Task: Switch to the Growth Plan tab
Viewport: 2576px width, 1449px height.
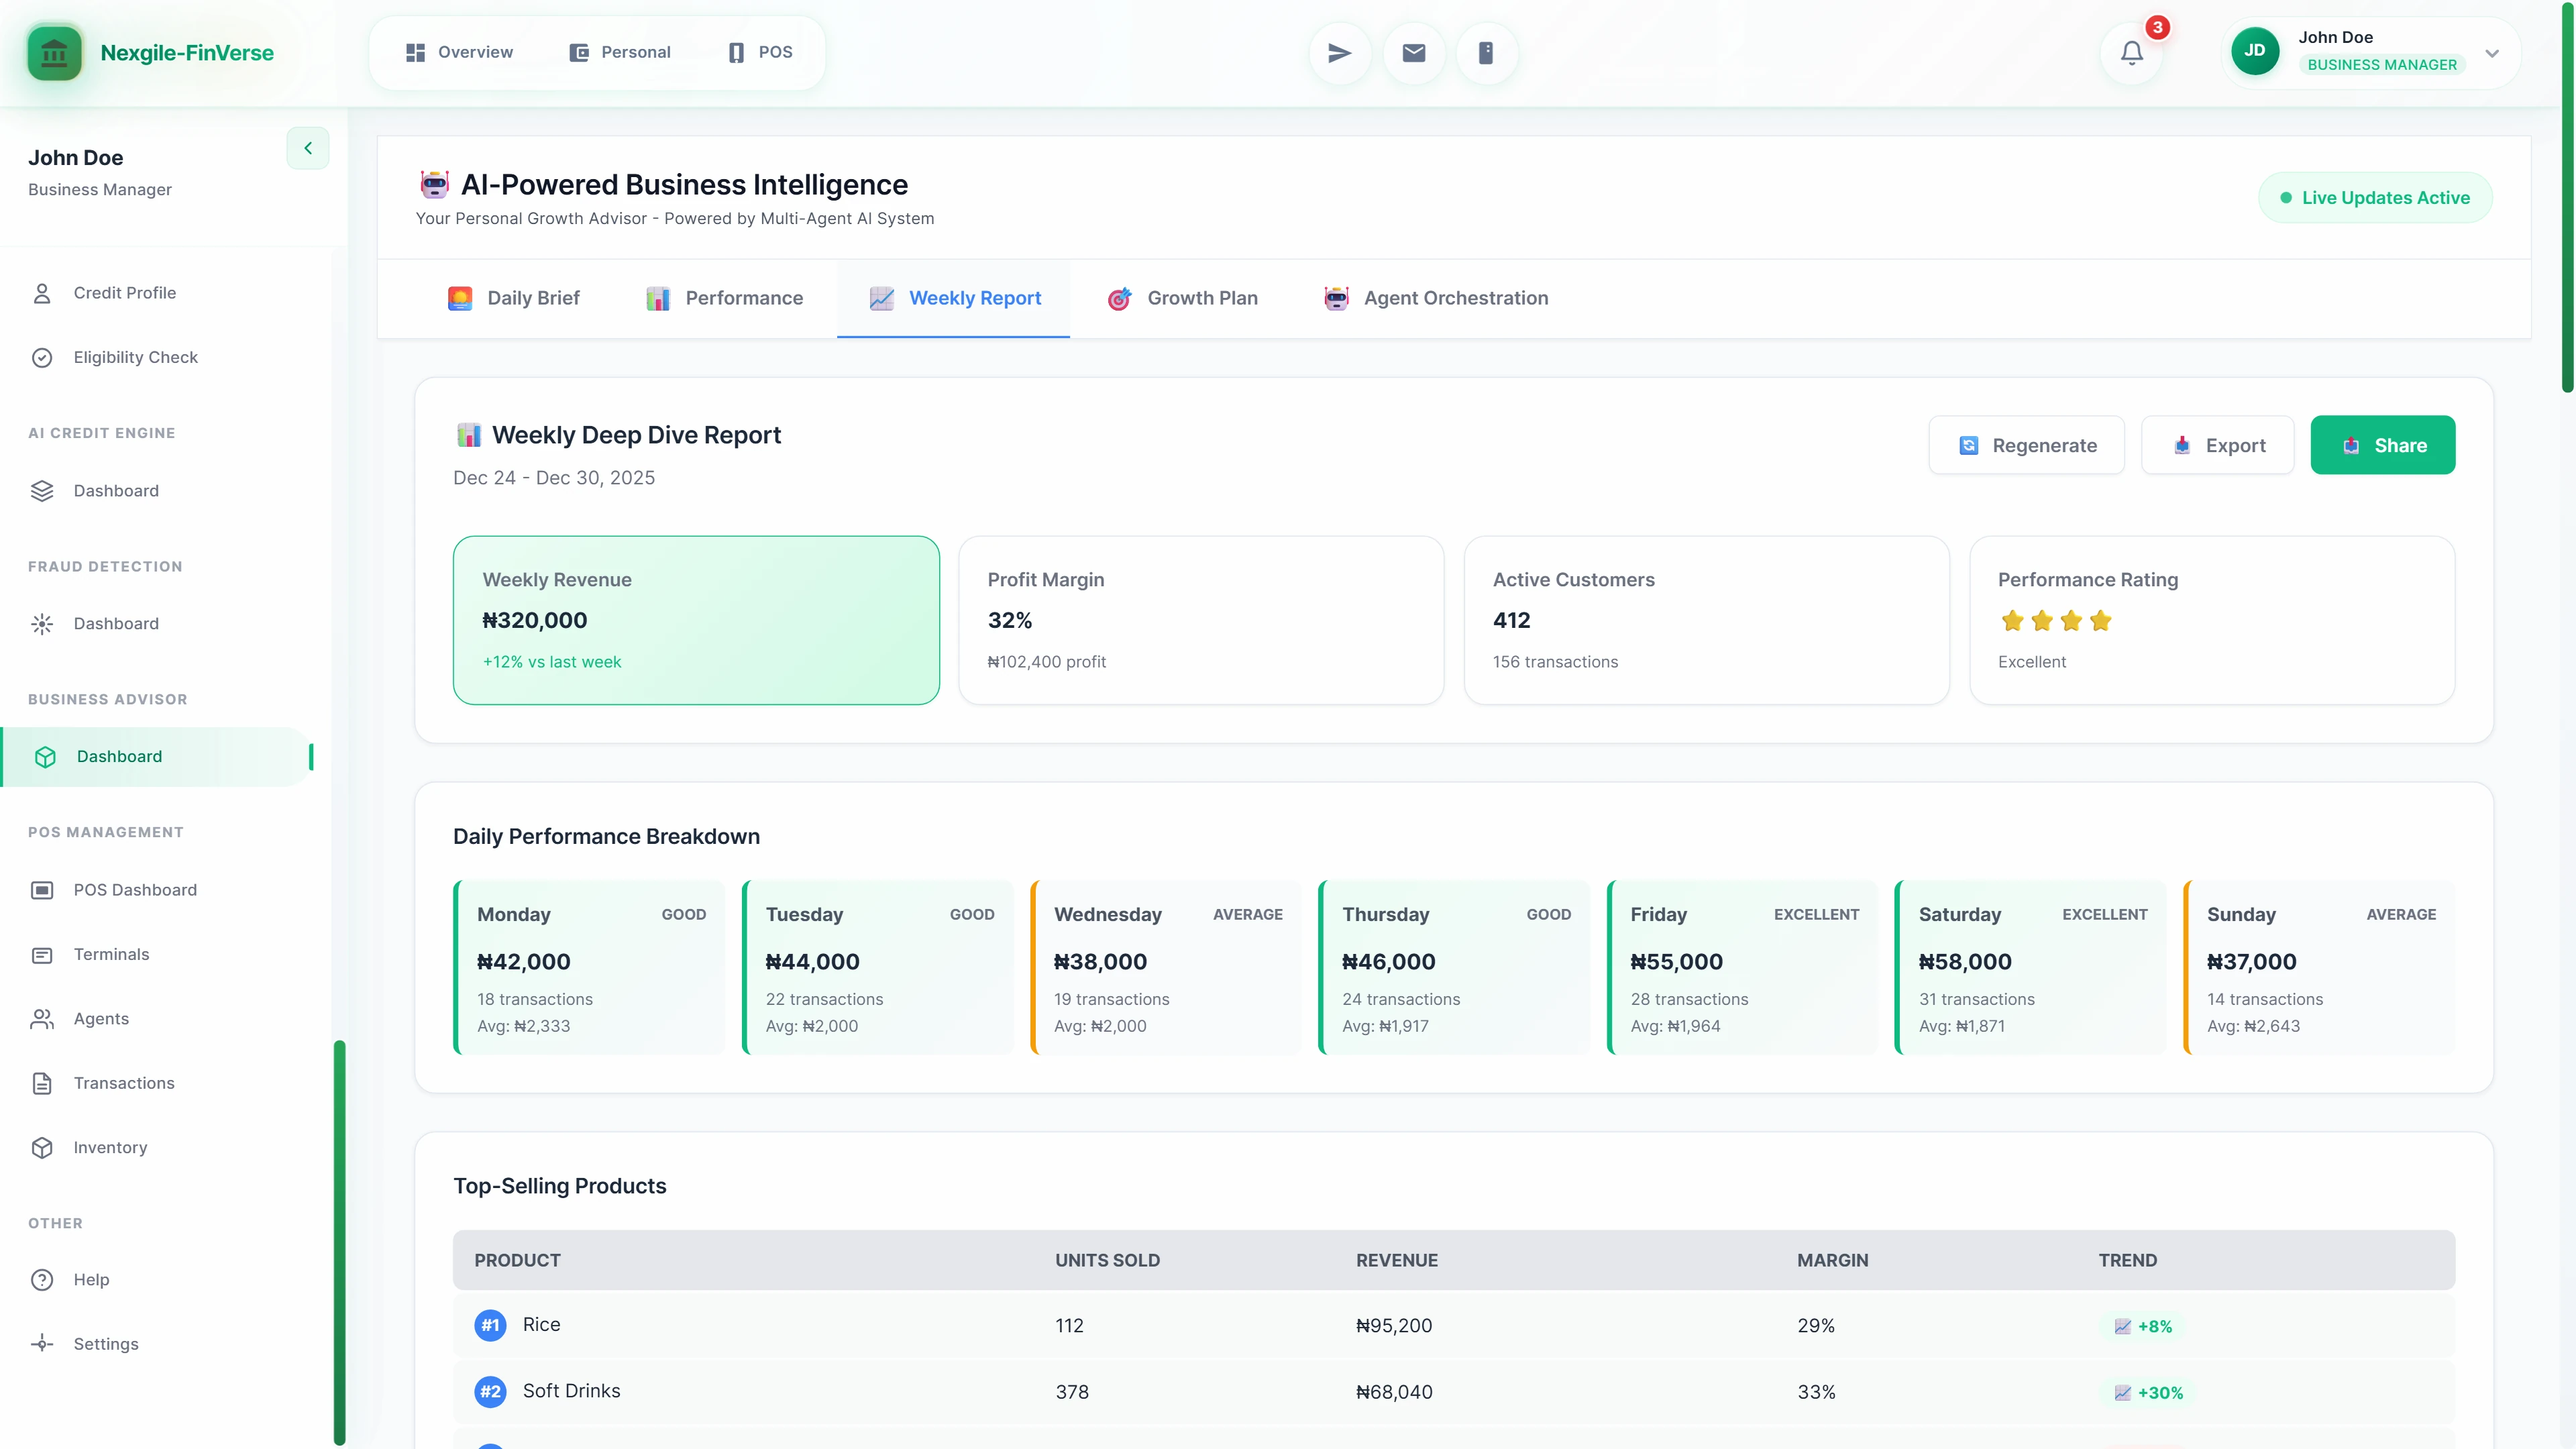Action: tap(1183, 298)
